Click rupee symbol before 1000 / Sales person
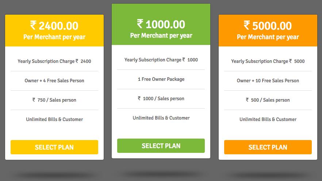The image size is (322, 181). [x=139, y=98]
